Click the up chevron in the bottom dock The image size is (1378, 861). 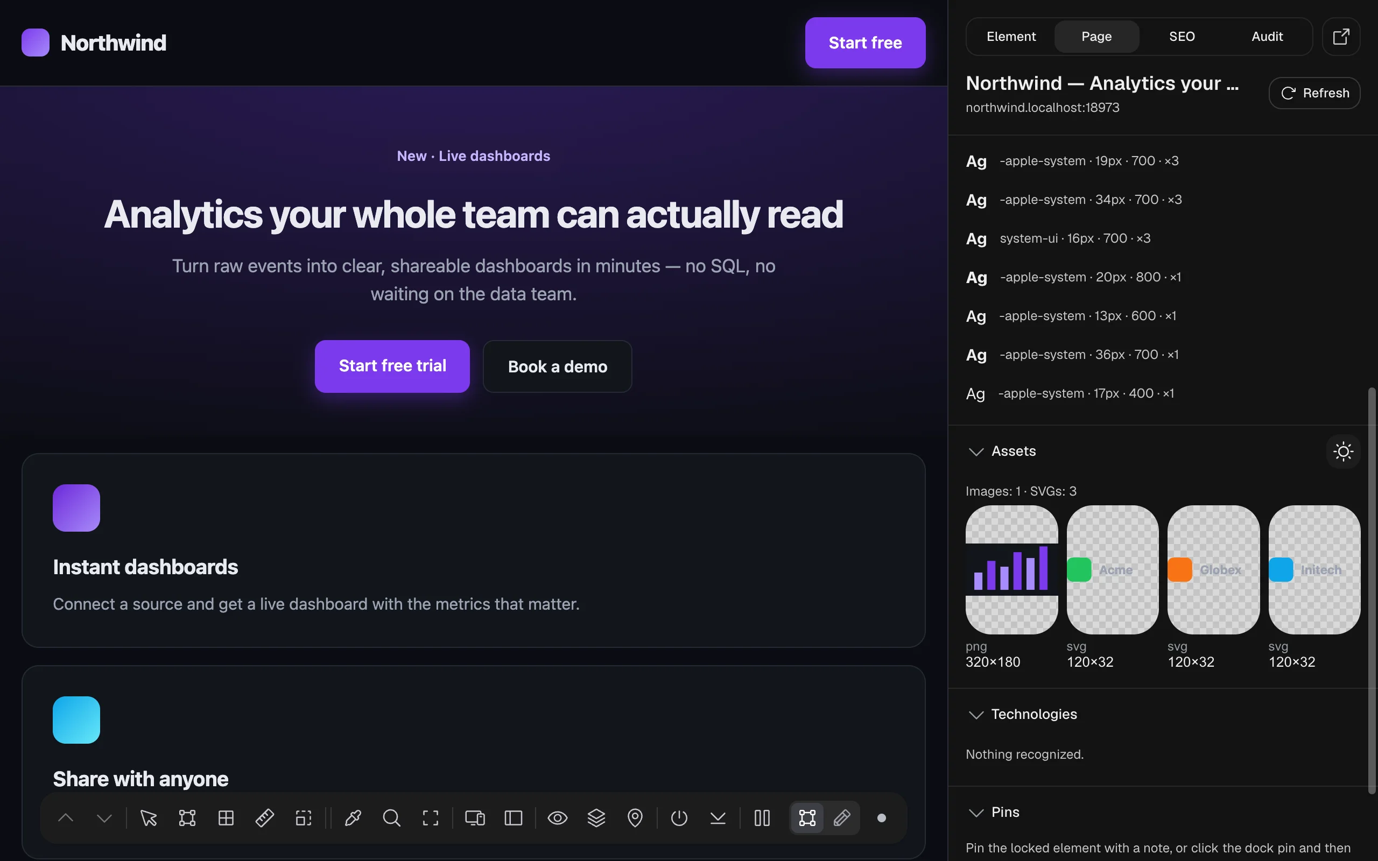[66, 818]
